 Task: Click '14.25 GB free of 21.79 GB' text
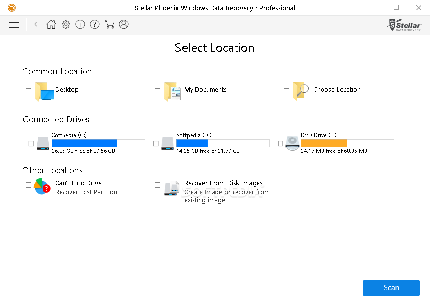pos(208,151)
